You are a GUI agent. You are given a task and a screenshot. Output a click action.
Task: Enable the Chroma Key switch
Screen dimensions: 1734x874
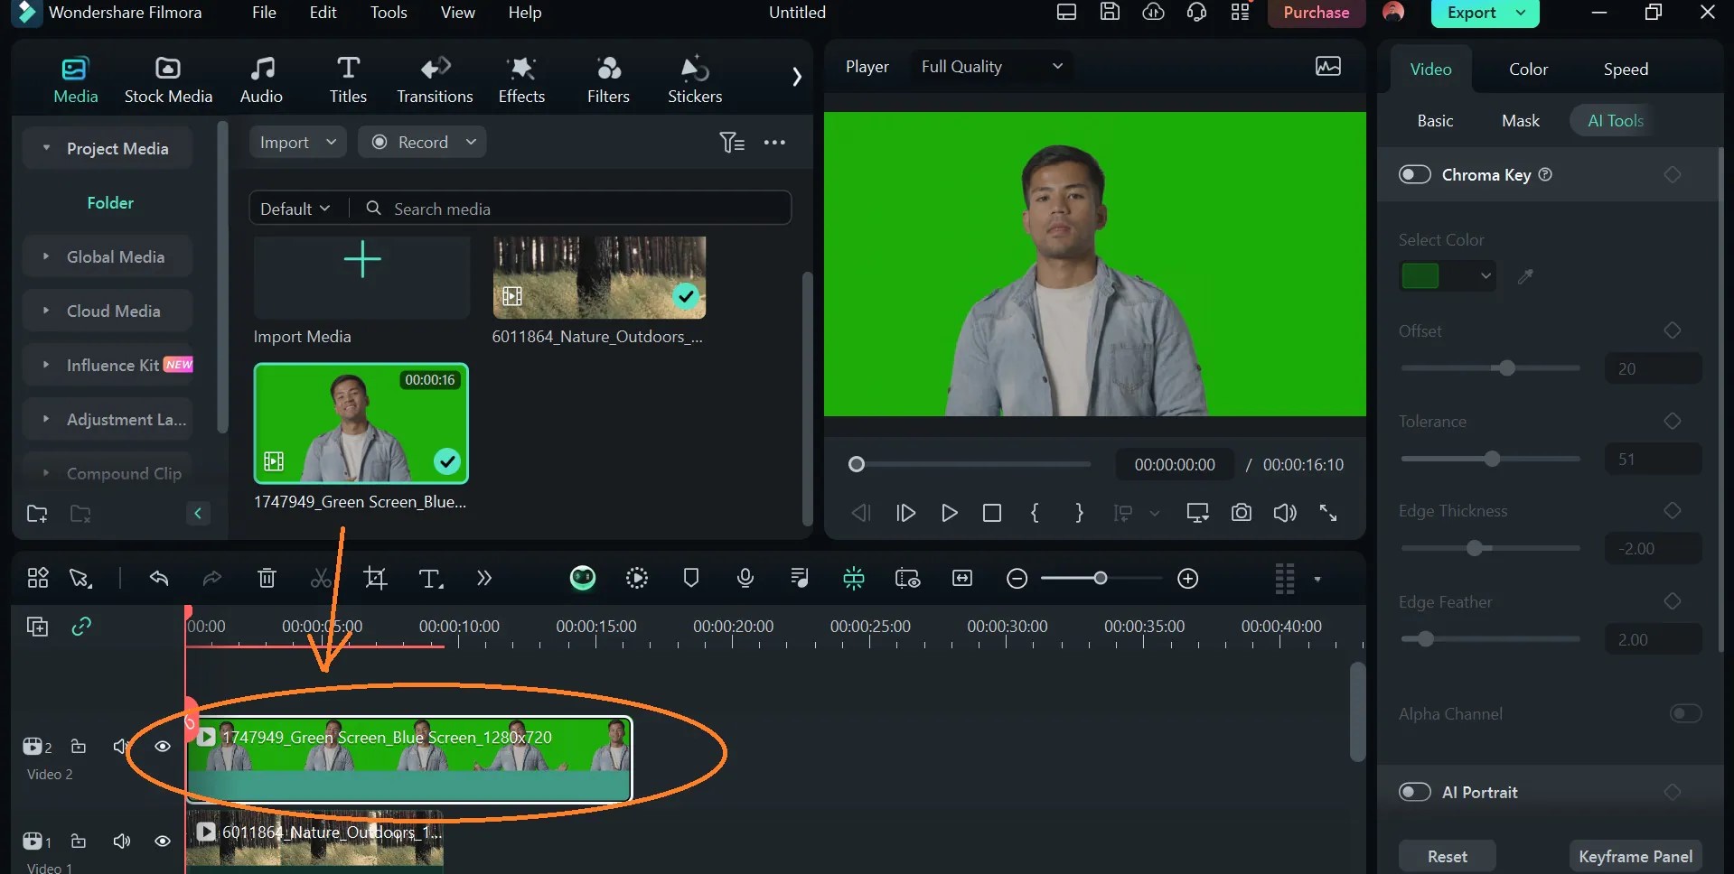point(1415,174)
